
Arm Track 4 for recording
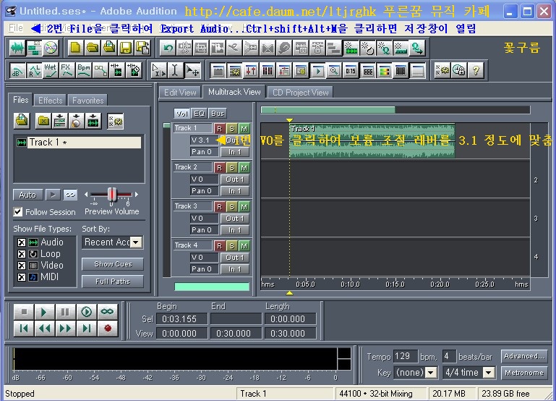tap(220, 245)
